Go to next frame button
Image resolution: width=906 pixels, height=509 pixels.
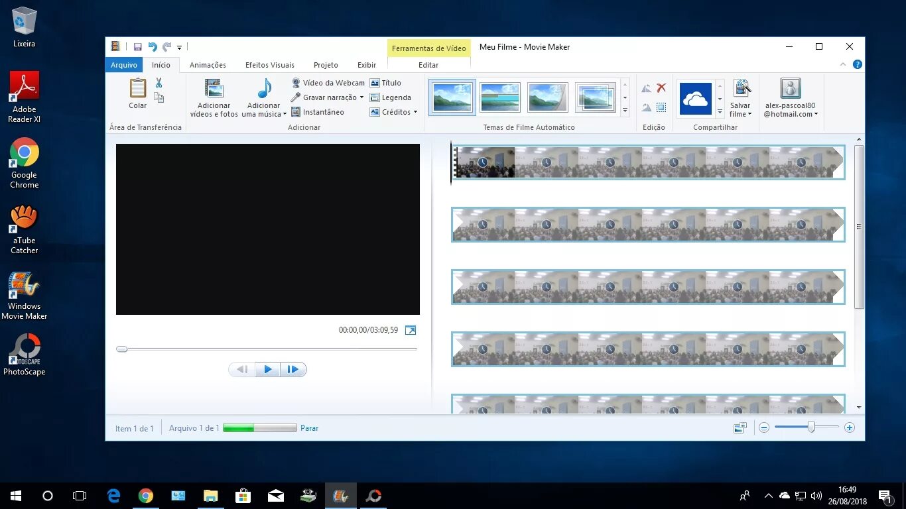click(293, 370)
